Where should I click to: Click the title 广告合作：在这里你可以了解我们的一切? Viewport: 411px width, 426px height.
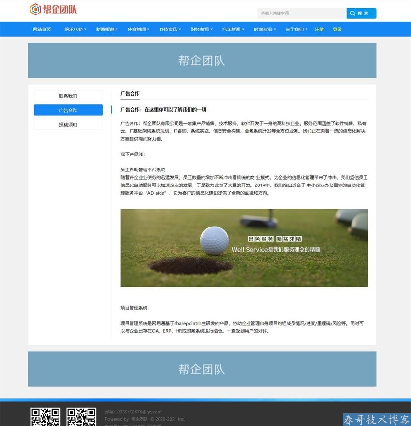163,110
